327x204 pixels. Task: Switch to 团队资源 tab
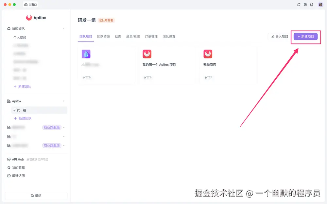(103, 37)
